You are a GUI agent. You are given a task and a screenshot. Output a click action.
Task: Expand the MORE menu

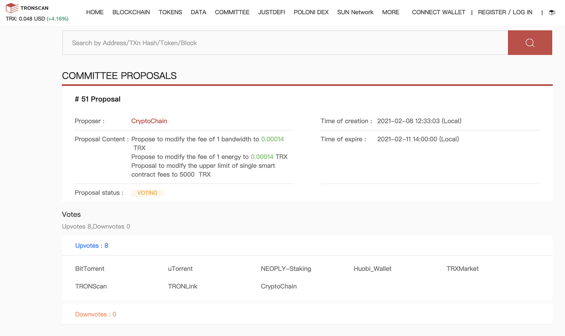(390, 12)
